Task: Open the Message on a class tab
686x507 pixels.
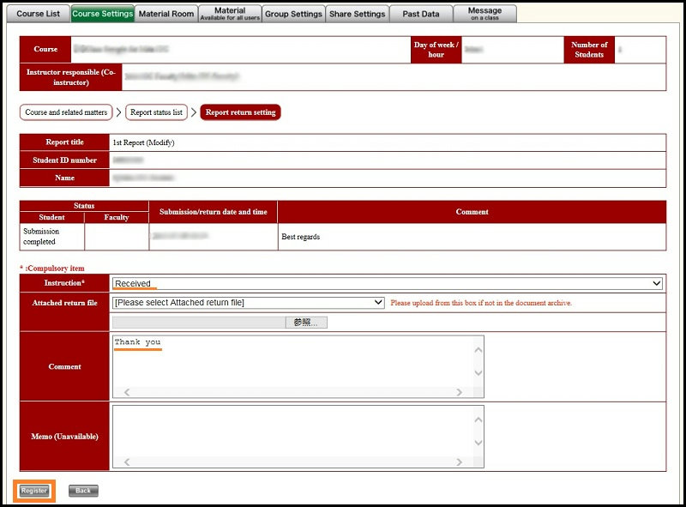Action: 484,14
